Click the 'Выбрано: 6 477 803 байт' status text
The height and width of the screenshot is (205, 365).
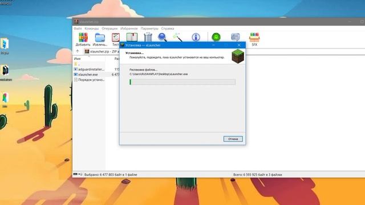click(111, 174)
